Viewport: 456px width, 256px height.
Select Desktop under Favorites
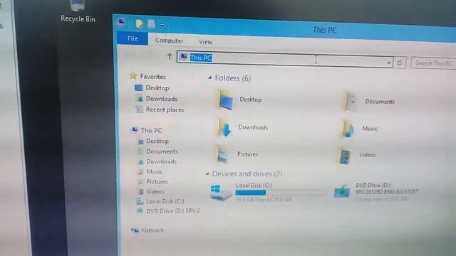point(157,87)
